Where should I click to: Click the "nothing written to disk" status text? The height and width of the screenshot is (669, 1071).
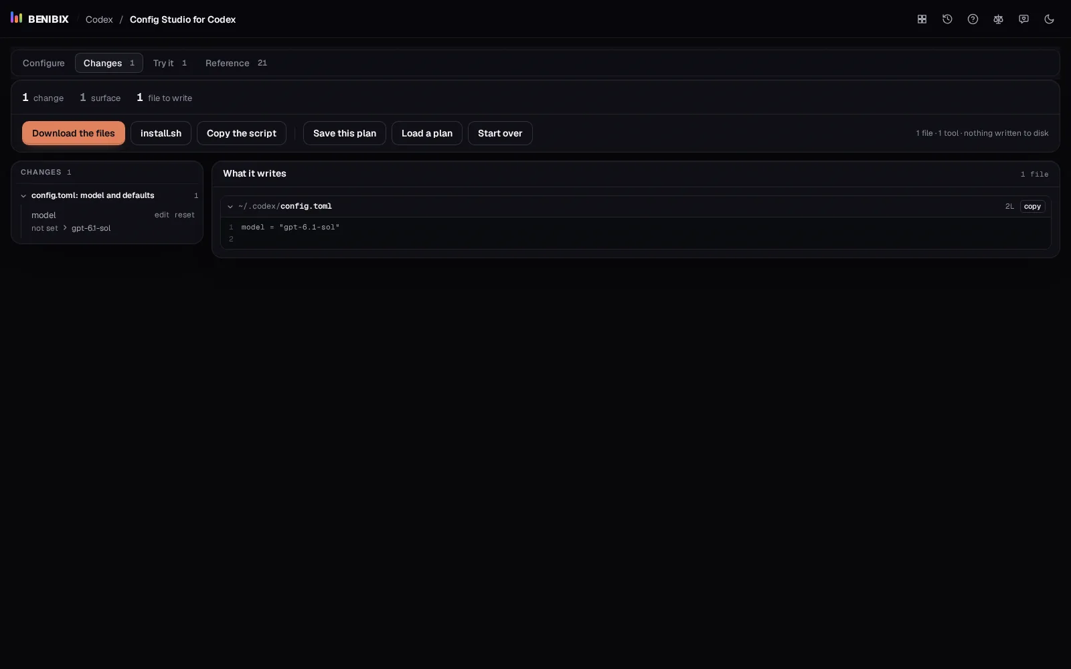(x=1006, y=133)
